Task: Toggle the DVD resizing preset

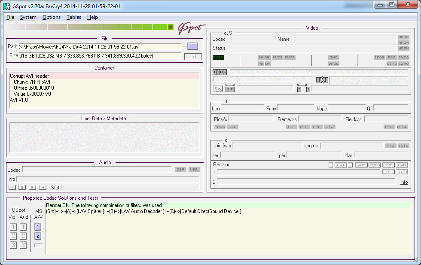Action: [388, 165]
